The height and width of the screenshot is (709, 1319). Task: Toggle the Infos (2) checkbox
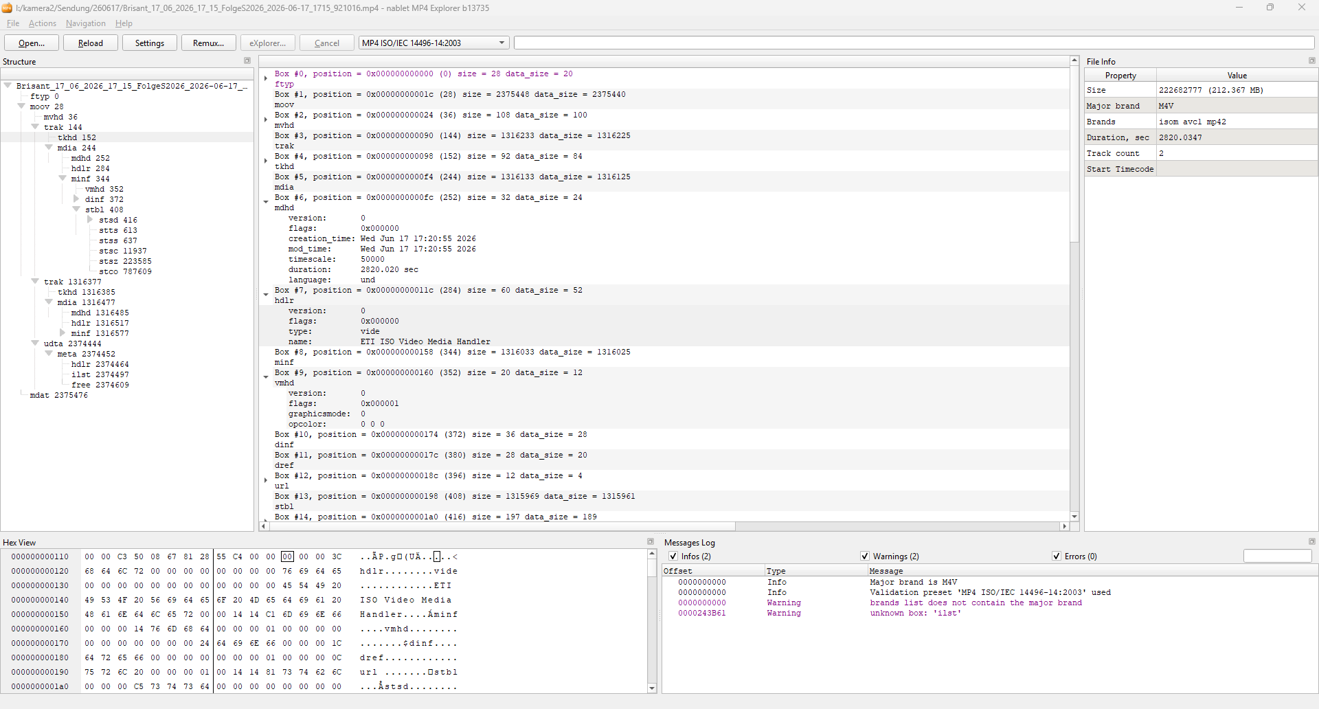(673, 556)
